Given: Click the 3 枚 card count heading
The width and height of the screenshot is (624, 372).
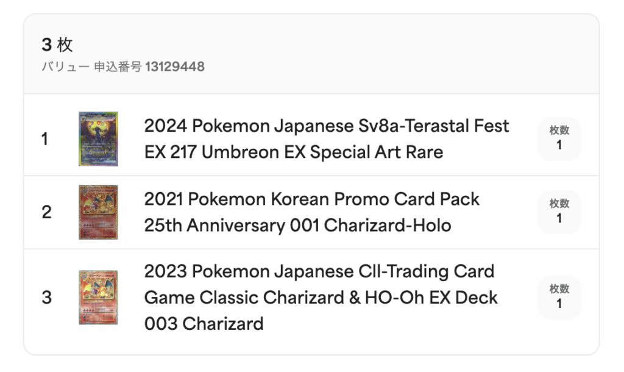Looking at the screenshot, I should (x=57, y=45).
